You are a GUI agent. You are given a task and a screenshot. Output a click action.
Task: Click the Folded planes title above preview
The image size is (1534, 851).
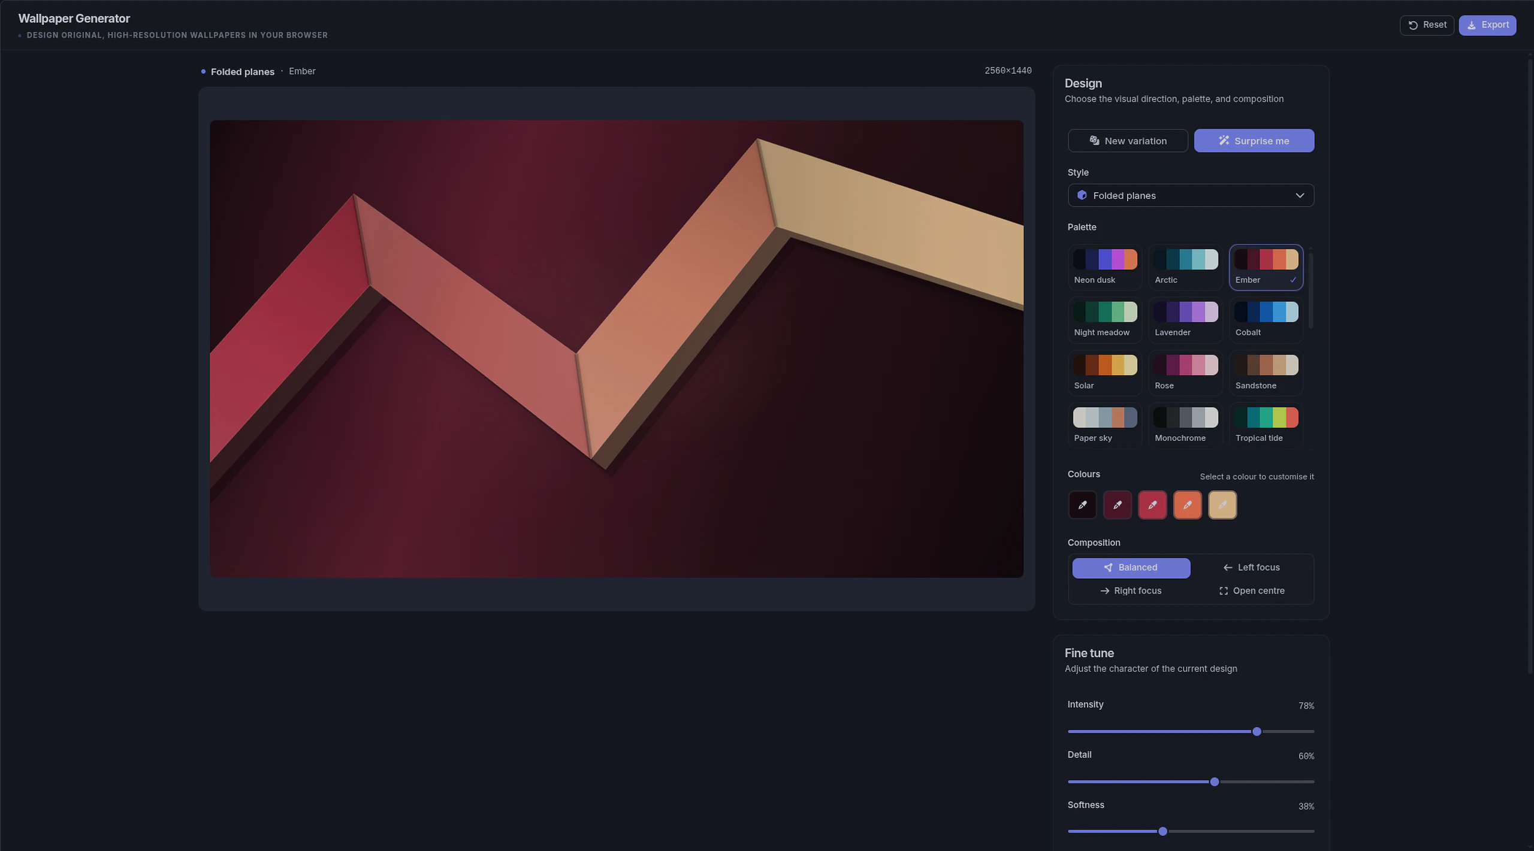[x=242, y=71]
